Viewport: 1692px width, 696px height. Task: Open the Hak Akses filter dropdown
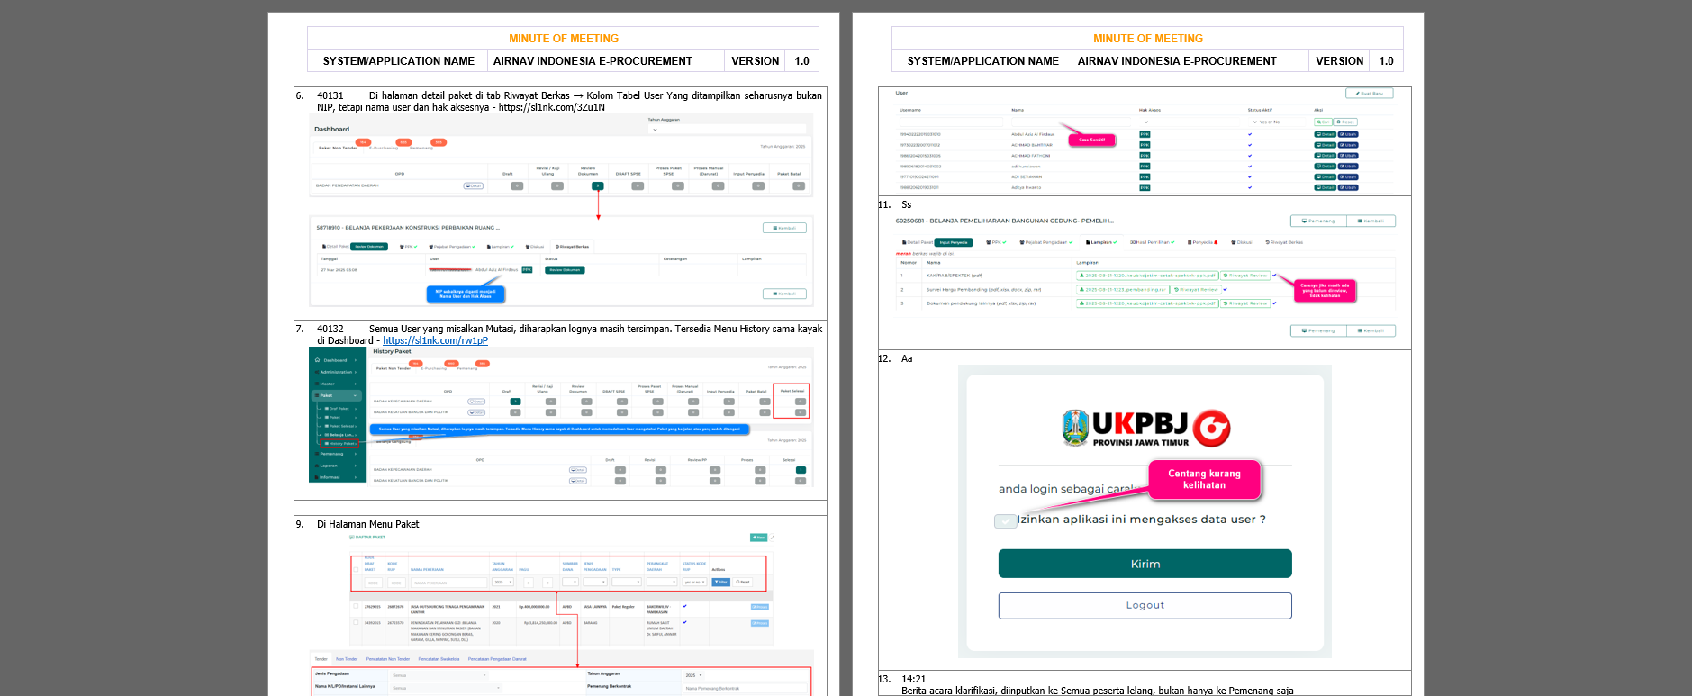[1189, 122]
